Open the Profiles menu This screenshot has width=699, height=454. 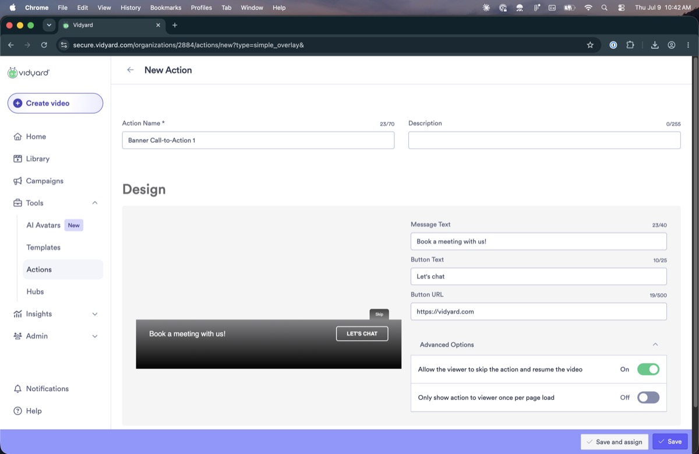click(x=202, y=8)
